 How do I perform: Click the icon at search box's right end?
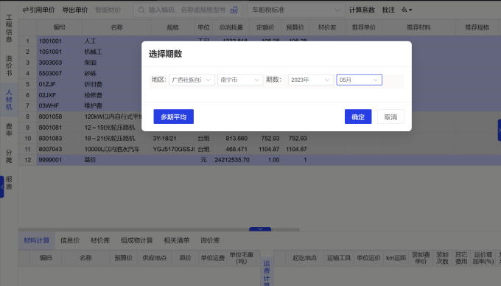pos(234,10)
